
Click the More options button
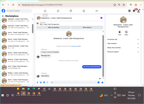[87, 27]
